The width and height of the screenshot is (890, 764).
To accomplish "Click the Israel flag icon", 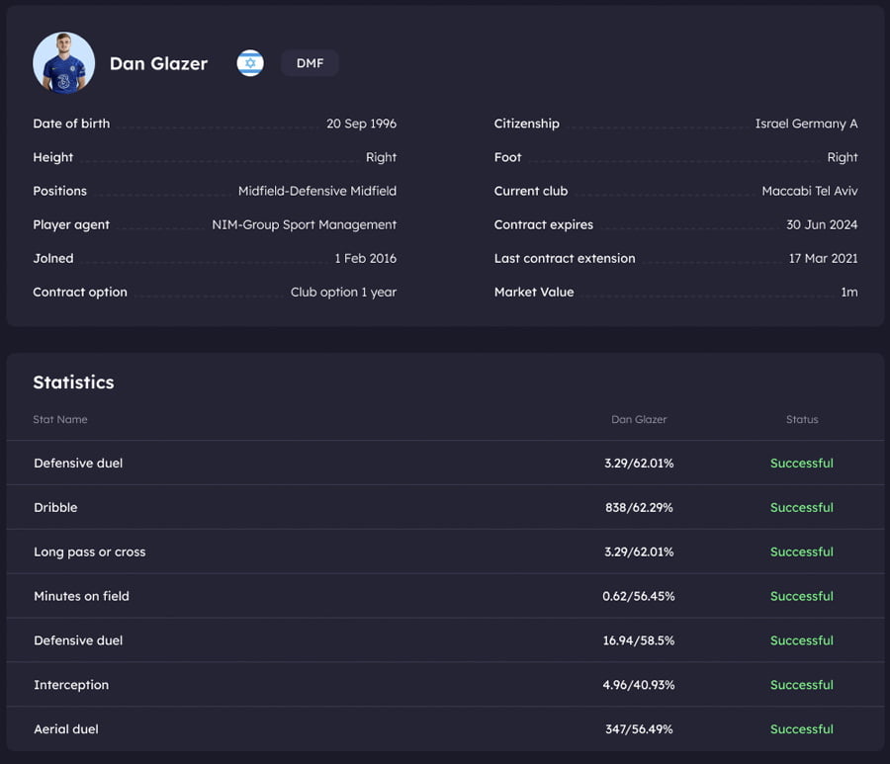I will pos(250,63).
